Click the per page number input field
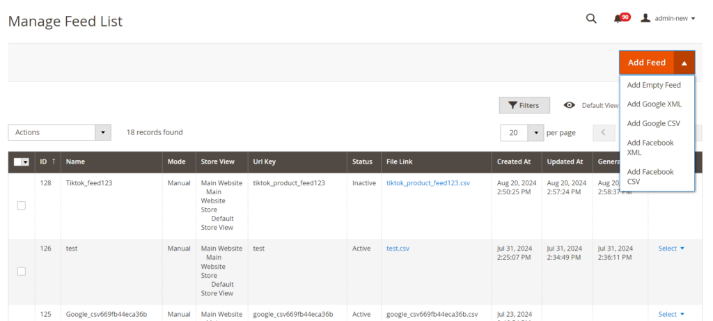Viewport: 713px width, 321px height. 515,132
